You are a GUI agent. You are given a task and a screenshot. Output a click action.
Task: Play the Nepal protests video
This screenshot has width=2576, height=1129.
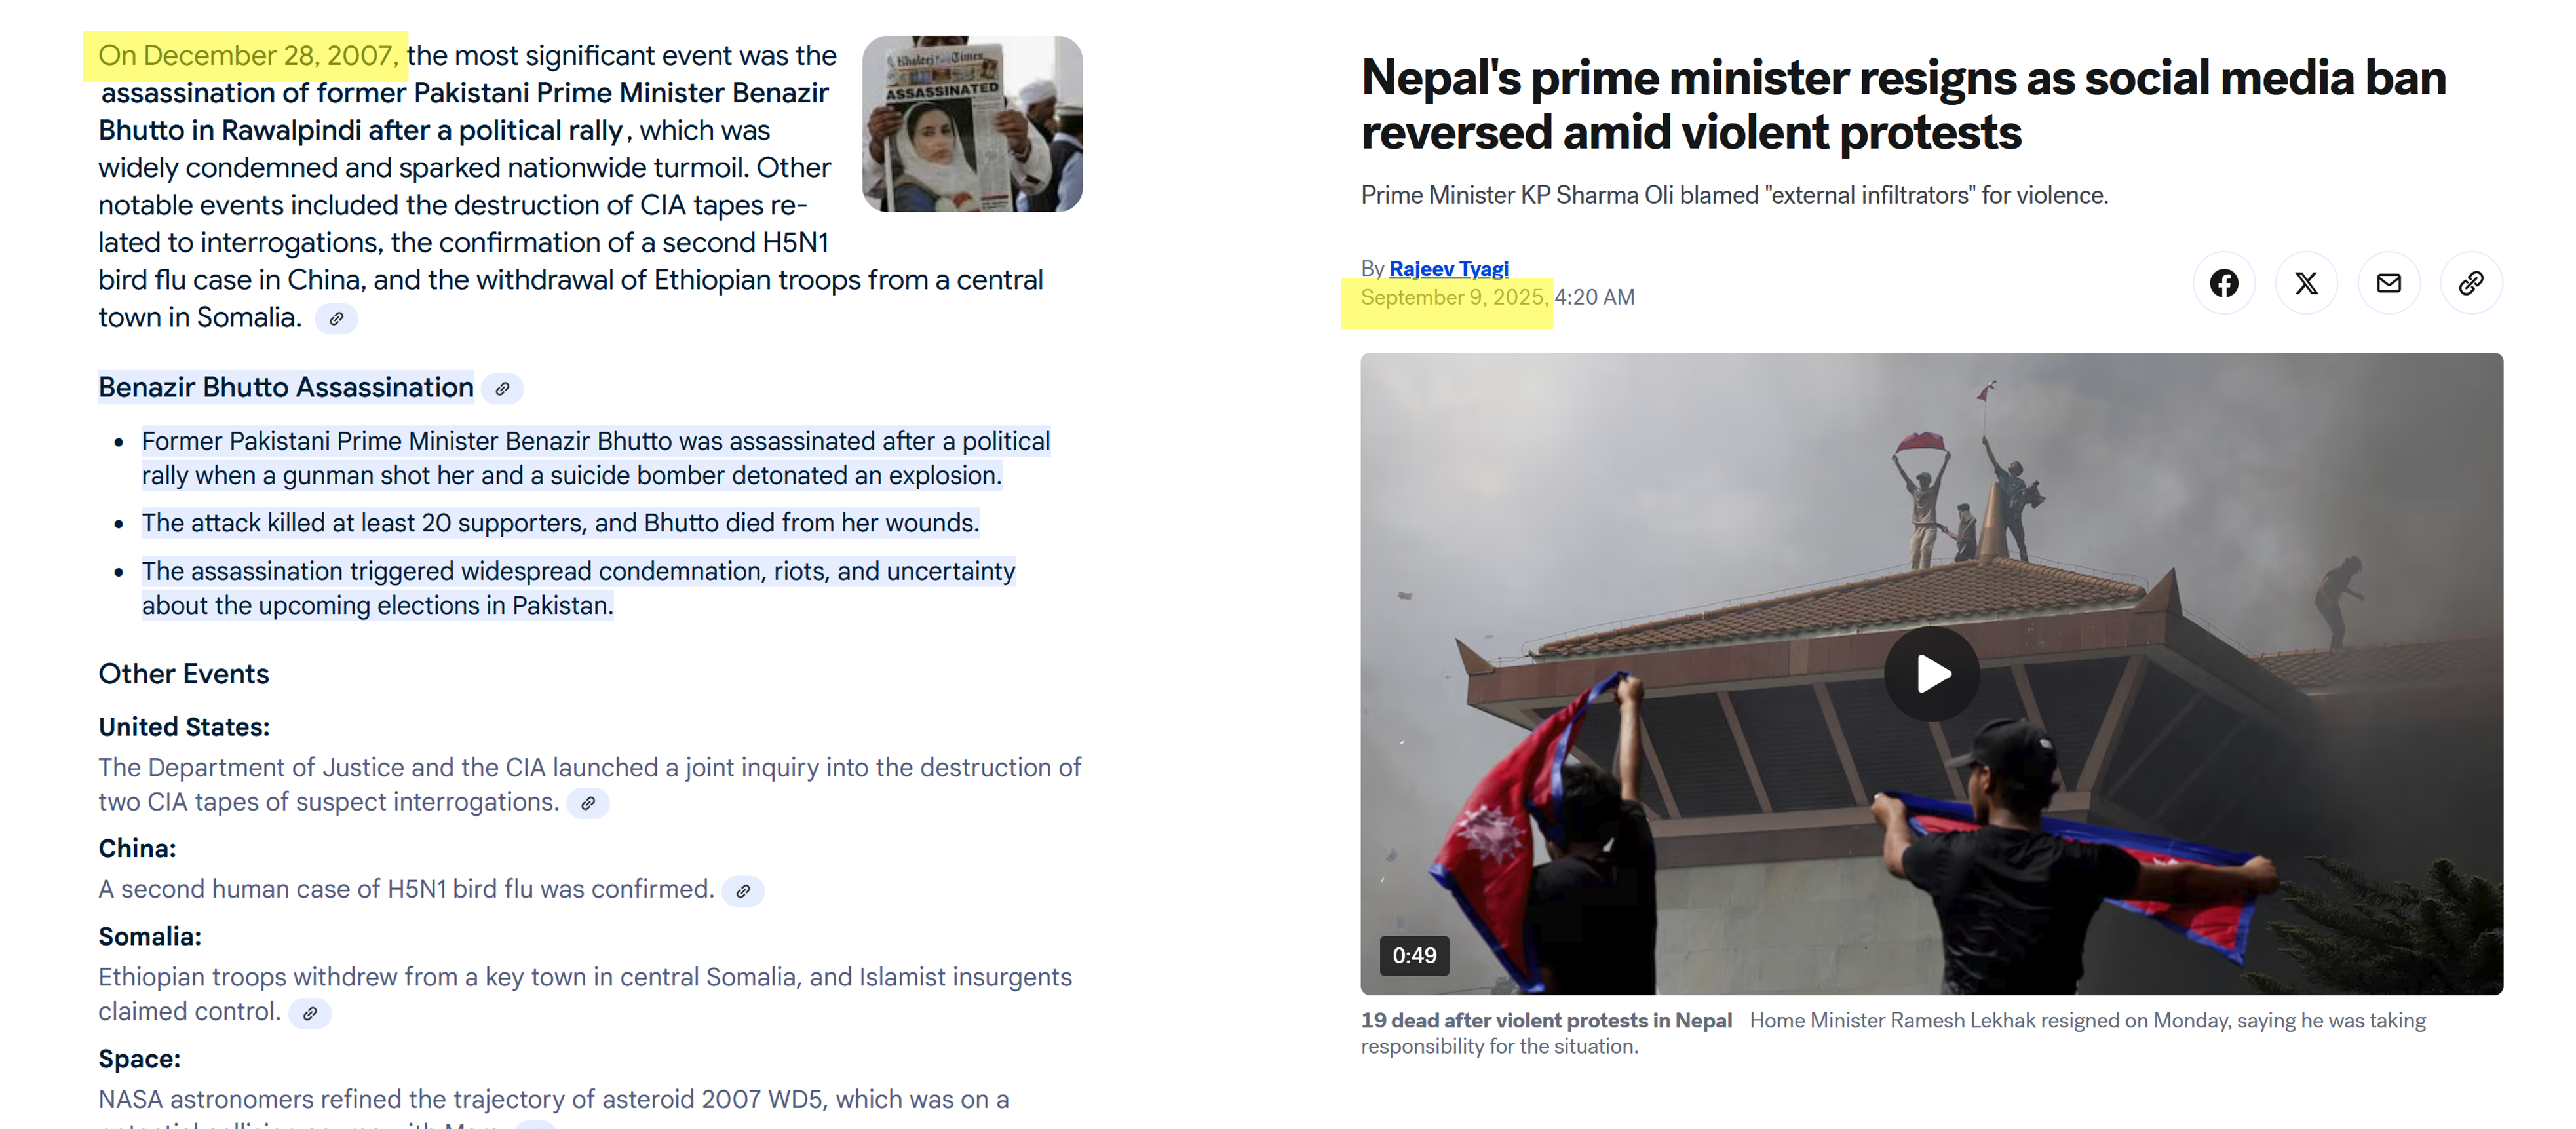(1931, 674)
